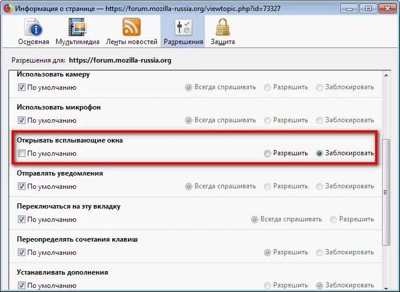400x292 pixels.
Task: Select Разрешить for Отправлять уведомления
Action: [267, 187]
